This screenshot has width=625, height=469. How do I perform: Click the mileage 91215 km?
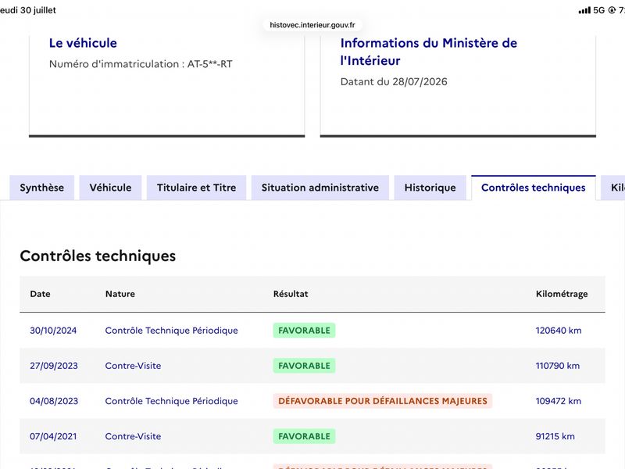[555, 436]
